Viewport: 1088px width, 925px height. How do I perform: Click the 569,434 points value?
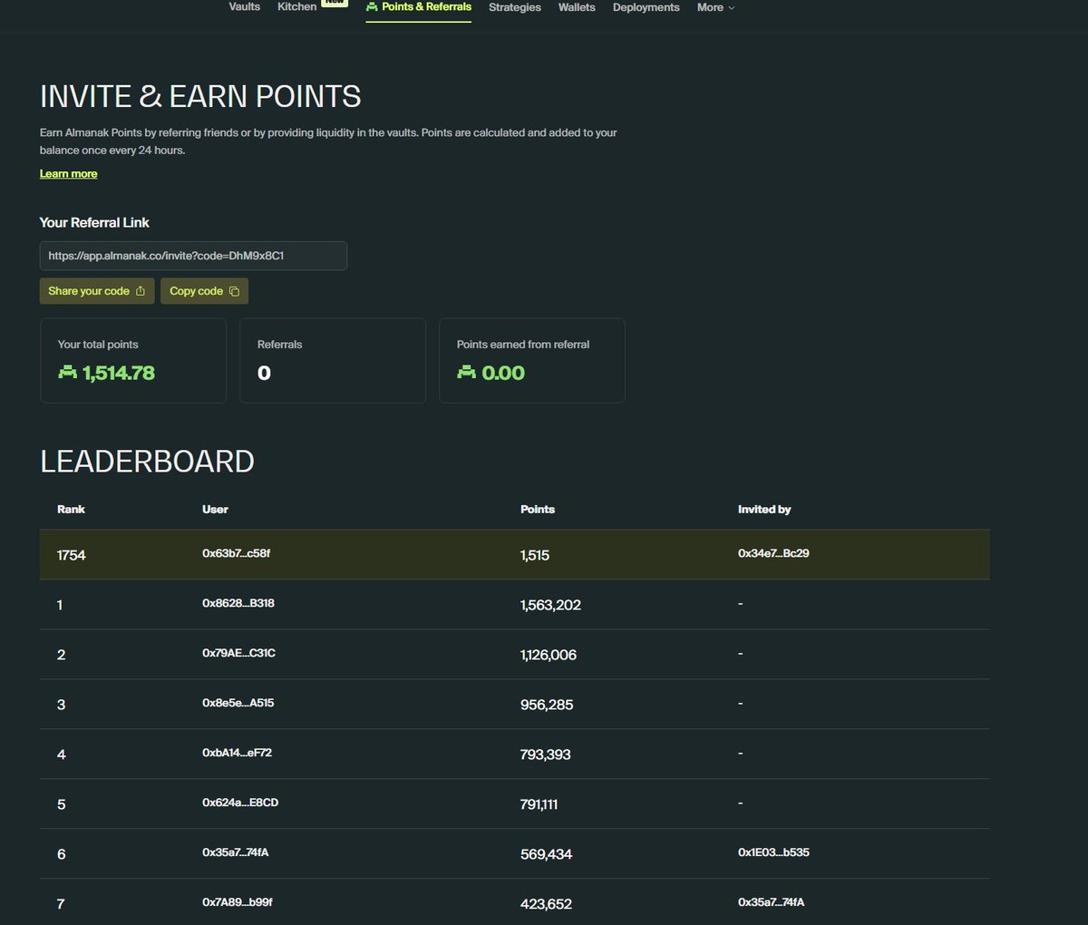pos(546,854)
